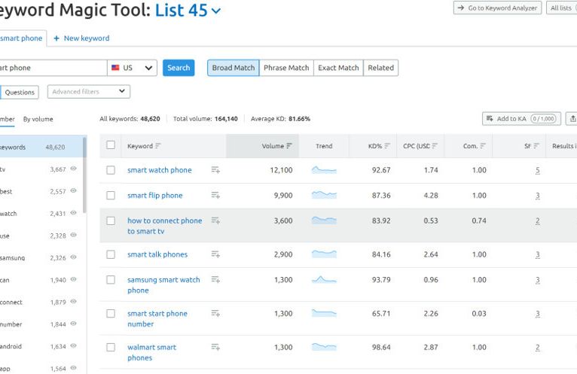Tick the checkbox for smart talk phones
The image size is (577, 374).
coord(111,254)
